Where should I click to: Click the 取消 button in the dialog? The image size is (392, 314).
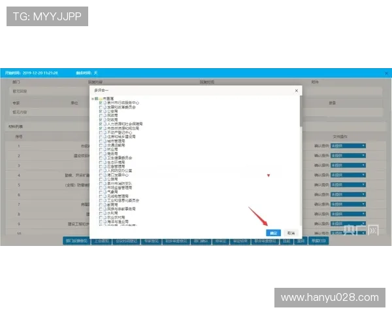point(290,233)
